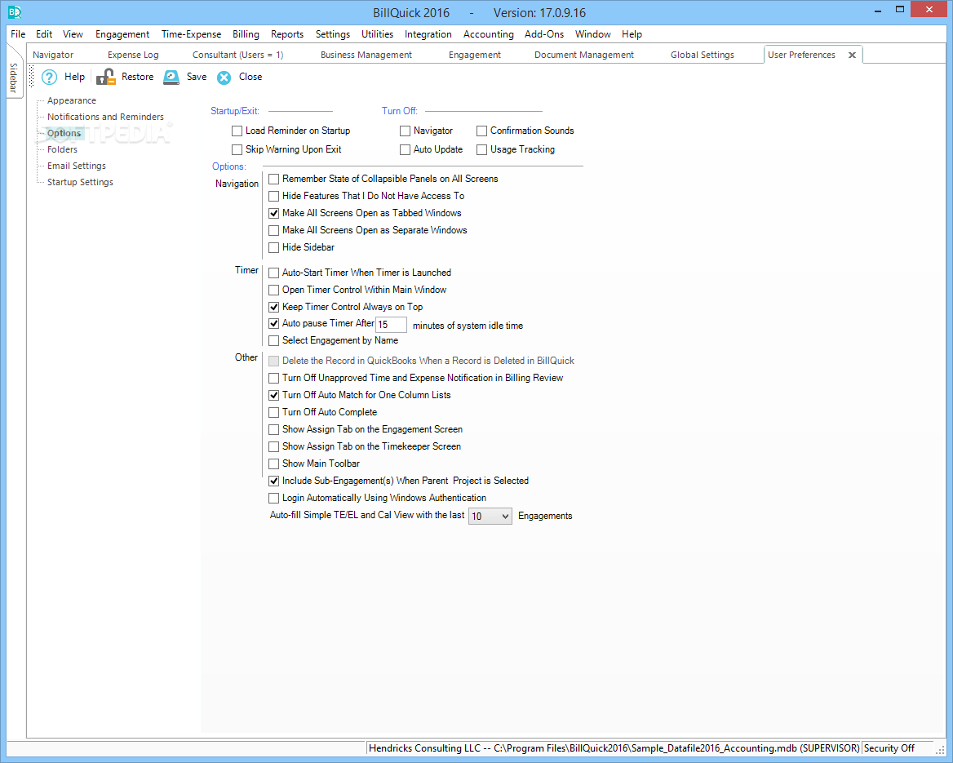Check Hide Features I Do Not Have Access To
Image resolution: width=953 pixels, height=763 pixels.
point(274,196)
